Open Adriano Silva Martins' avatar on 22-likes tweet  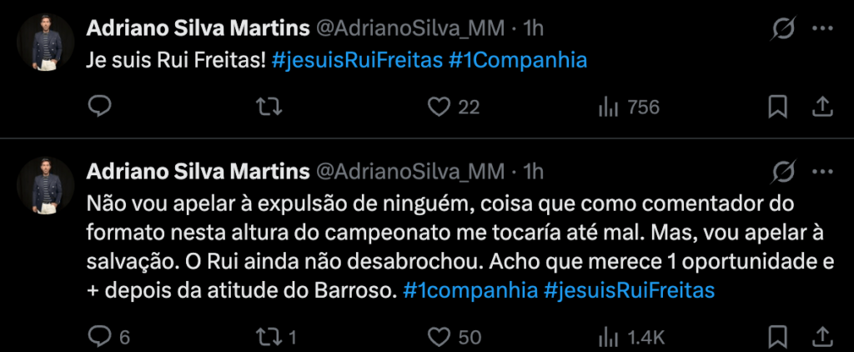(43, 42)
